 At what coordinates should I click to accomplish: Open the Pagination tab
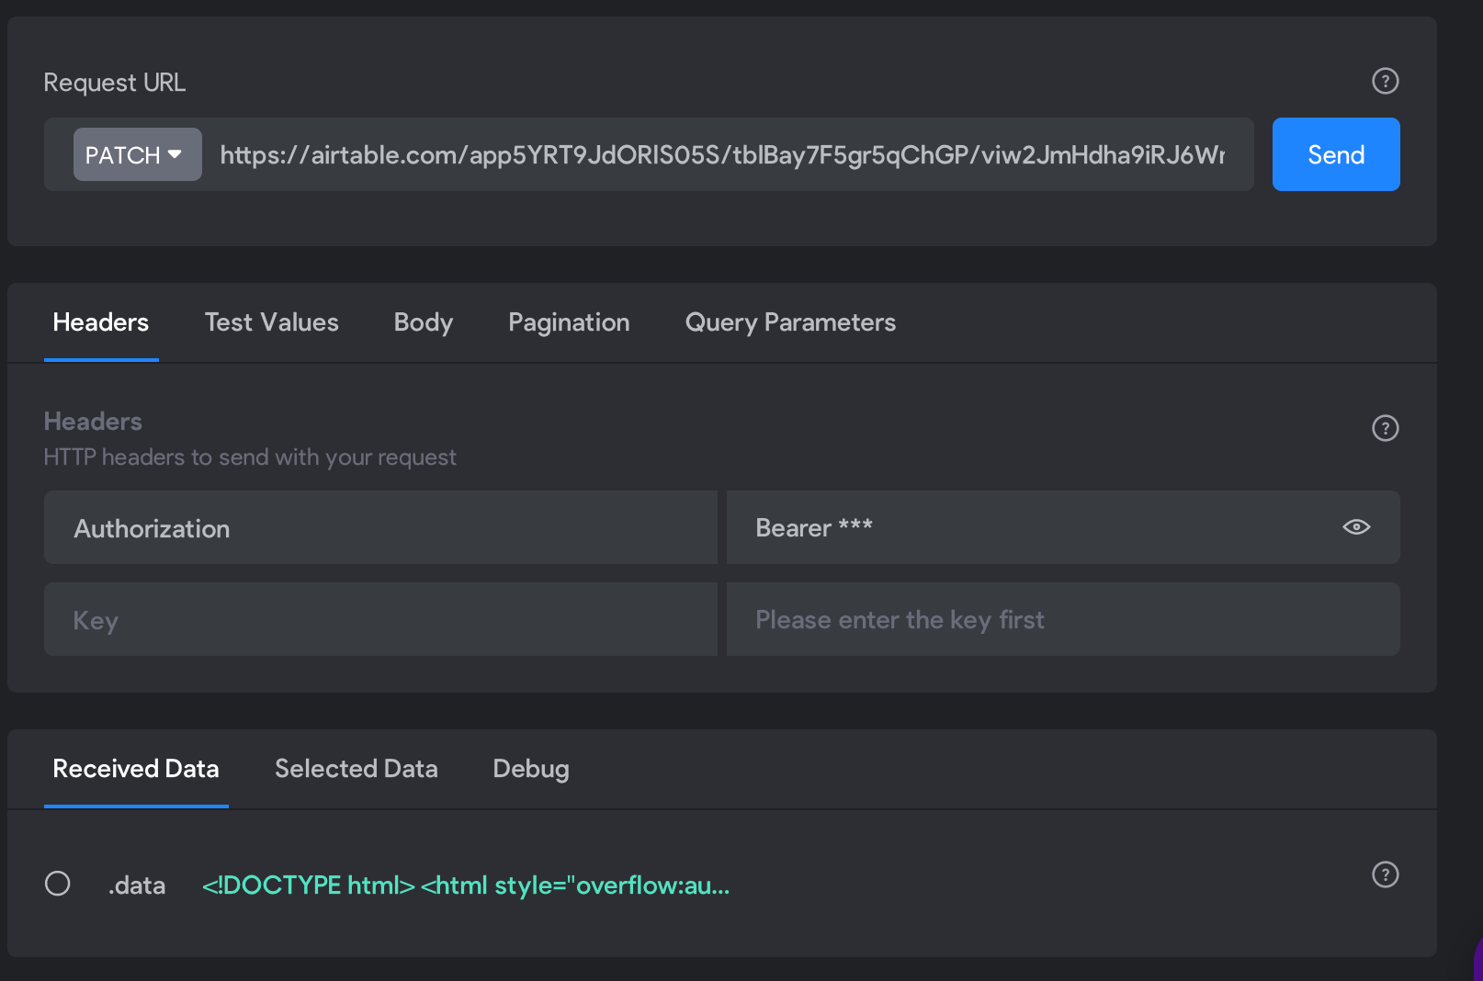[569, 322]
